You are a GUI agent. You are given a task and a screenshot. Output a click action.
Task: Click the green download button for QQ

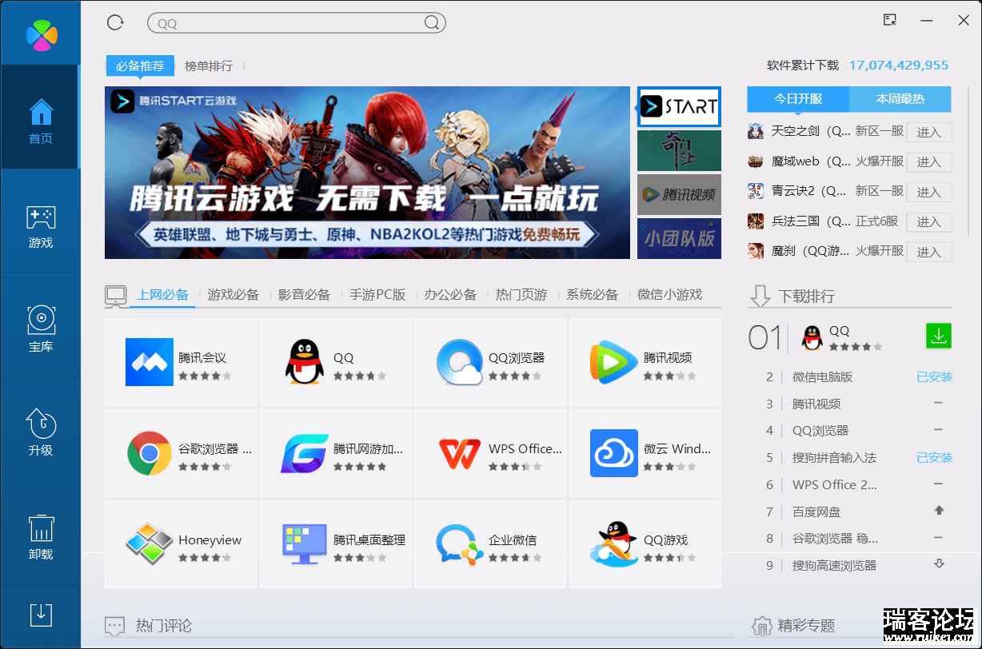click(938, 336)
